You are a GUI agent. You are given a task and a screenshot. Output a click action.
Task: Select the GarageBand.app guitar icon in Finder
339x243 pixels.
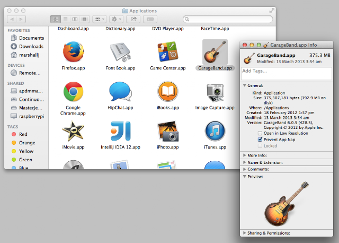[x=215, y=52]
